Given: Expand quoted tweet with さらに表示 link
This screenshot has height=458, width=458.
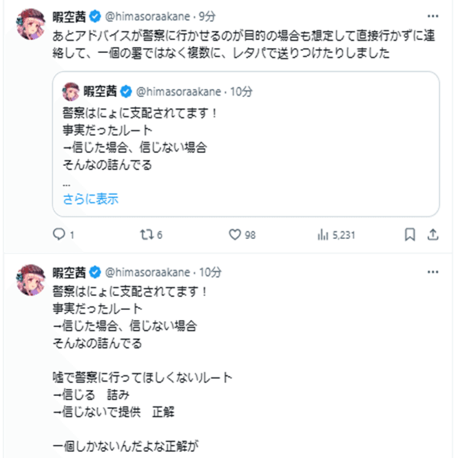Looking at the screenshot, I should tap(90, 199).
